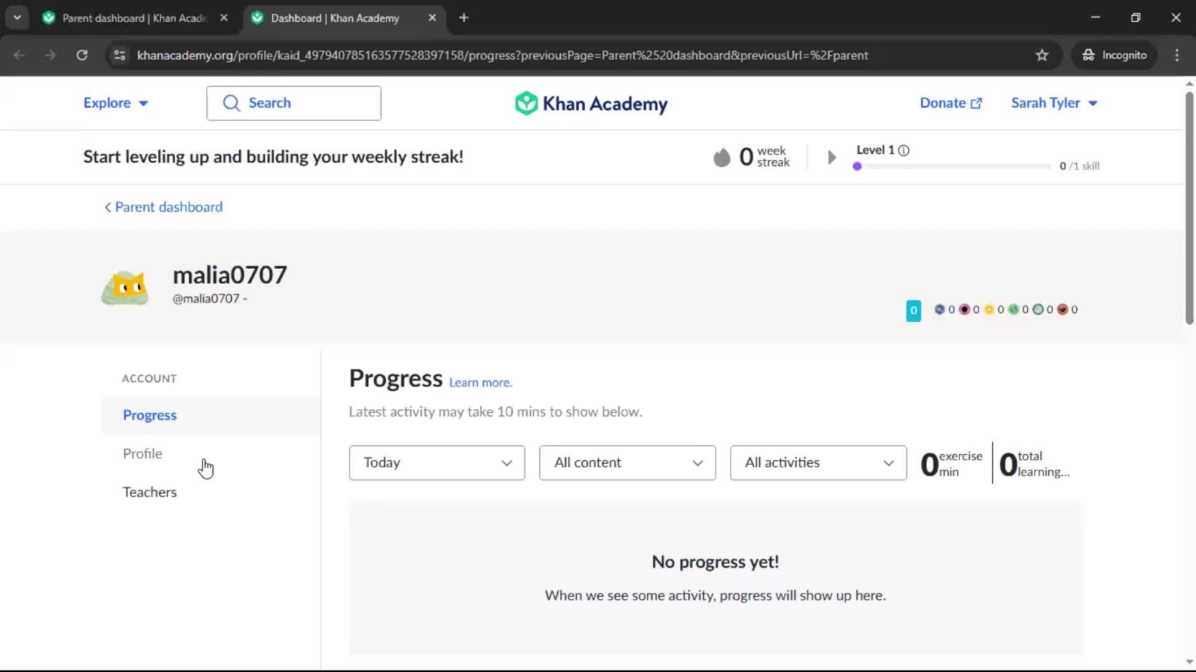Viewport: 1196px width, 672px height.
Task: Click the Level 1 skill progress bar
Action: coord(952,166)
